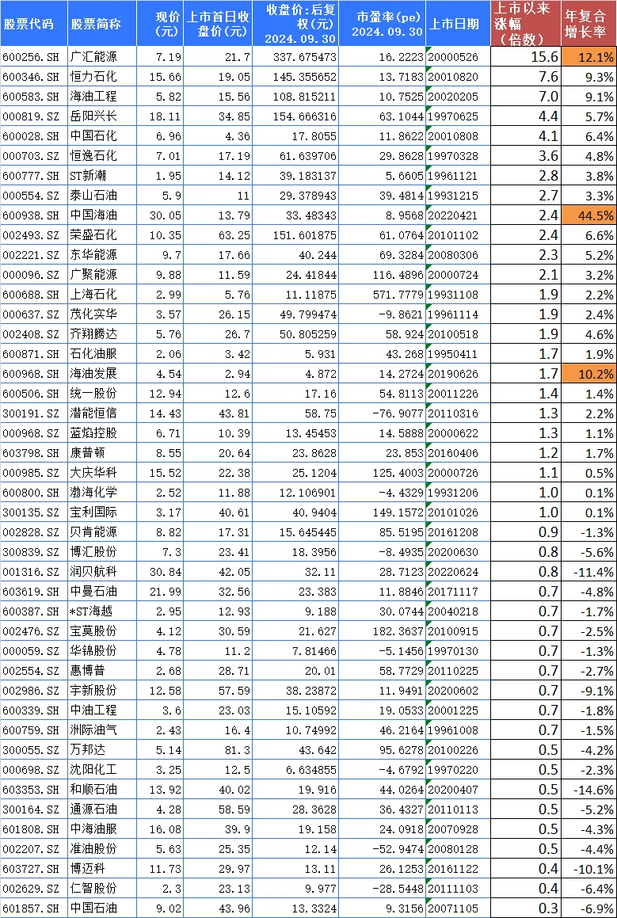Viewport: 617px width, 918px height.
Task: Click the 中曼石油 name cell
Action: click(102, 592)
